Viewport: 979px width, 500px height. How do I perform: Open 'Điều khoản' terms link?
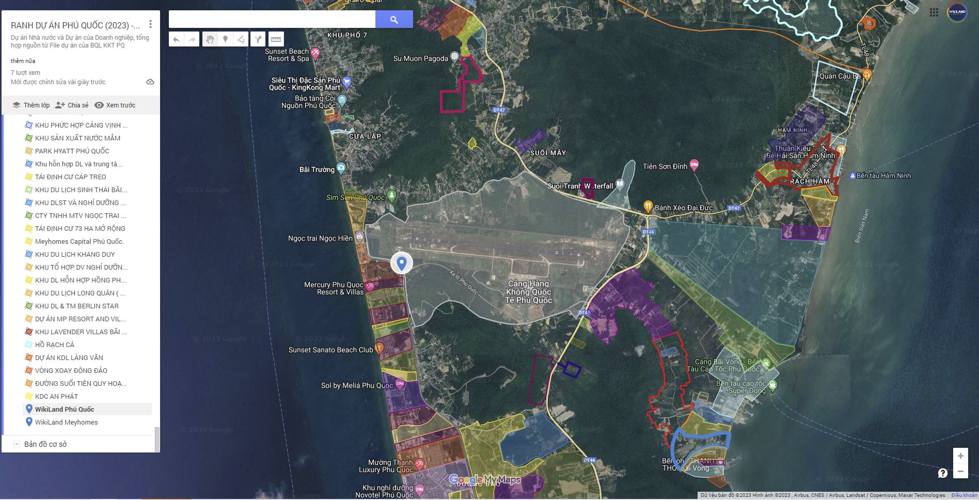coord(965,495)
